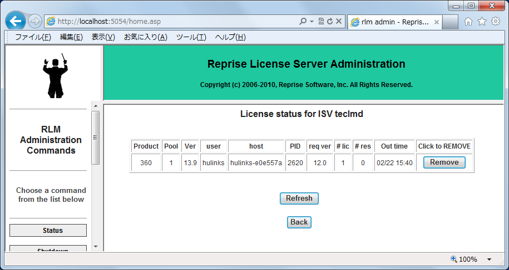Screen dimensions: 509x270
Task: Click the zoom level magnifier icon
Action: click(454, 259)
